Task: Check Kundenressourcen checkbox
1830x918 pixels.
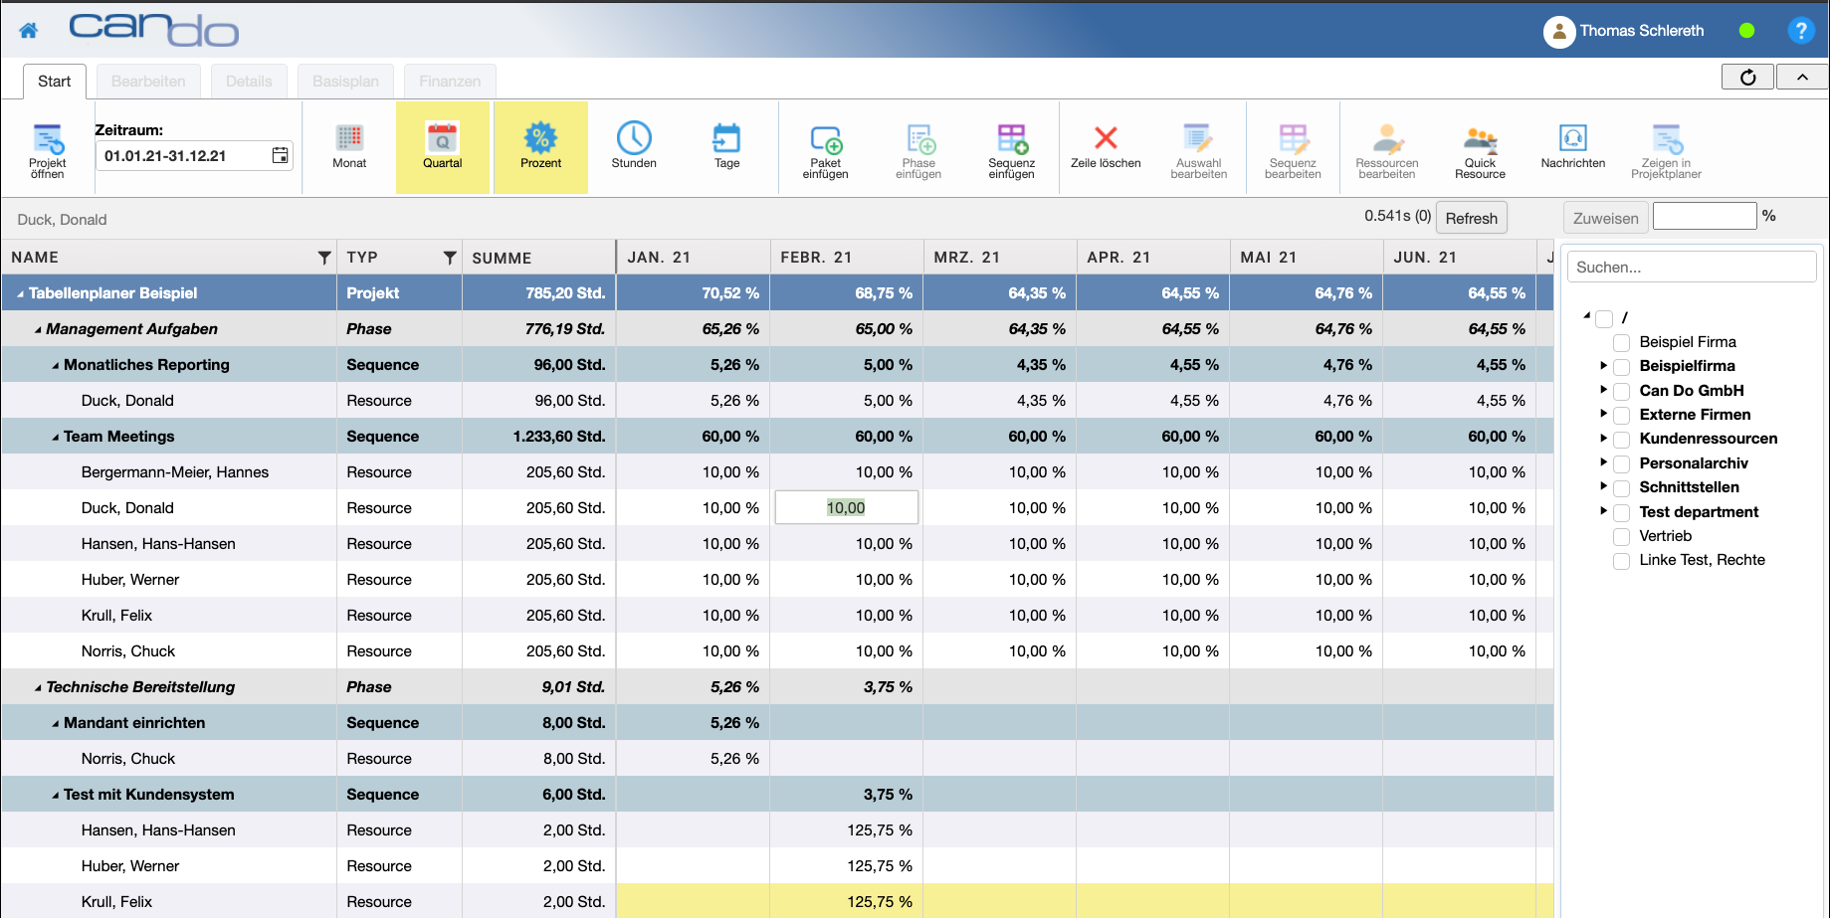Action: pos(1621,440)
